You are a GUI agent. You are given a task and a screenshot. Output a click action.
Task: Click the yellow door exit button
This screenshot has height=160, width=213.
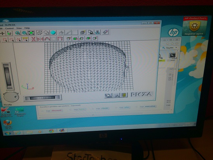tap(124, 95)
